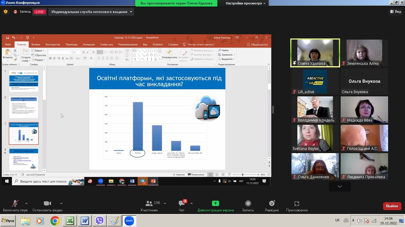Show more participant videos with down chevron

click(339, 187)
